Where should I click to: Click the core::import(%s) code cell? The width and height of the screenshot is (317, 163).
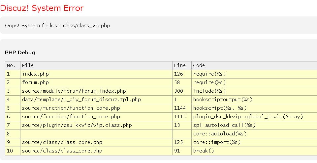click(x=217, y=142)
